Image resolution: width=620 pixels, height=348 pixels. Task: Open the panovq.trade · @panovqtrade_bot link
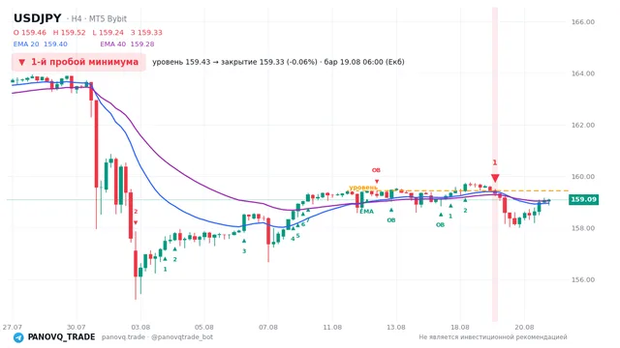pyautogui.click(x=157, y=337)
